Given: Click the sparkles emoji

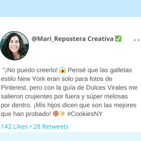Looking at the screenshot, I should click(x=62, y=114).
